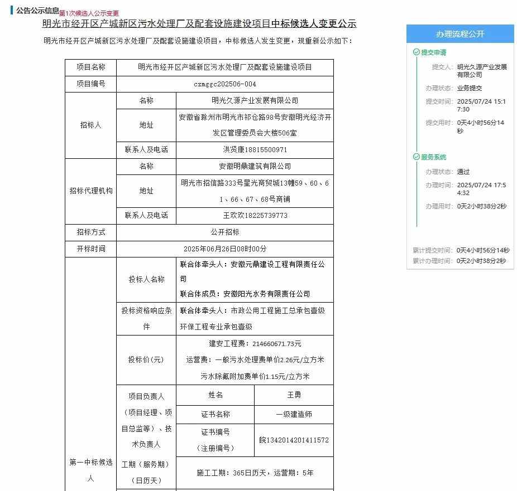This screenshot has height=491, width=517.
Task: Click the 服务系统 green check icon
Action: (x=416, y=157)
